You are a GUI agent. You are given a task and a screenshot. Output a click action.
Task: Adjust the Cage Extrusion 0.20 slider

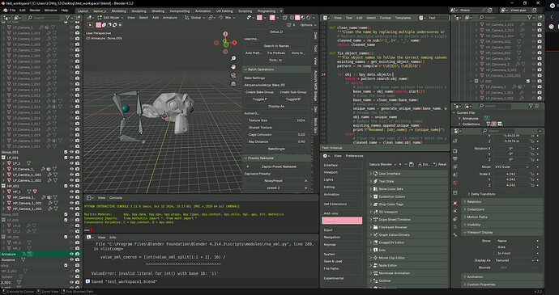(276, 134)
